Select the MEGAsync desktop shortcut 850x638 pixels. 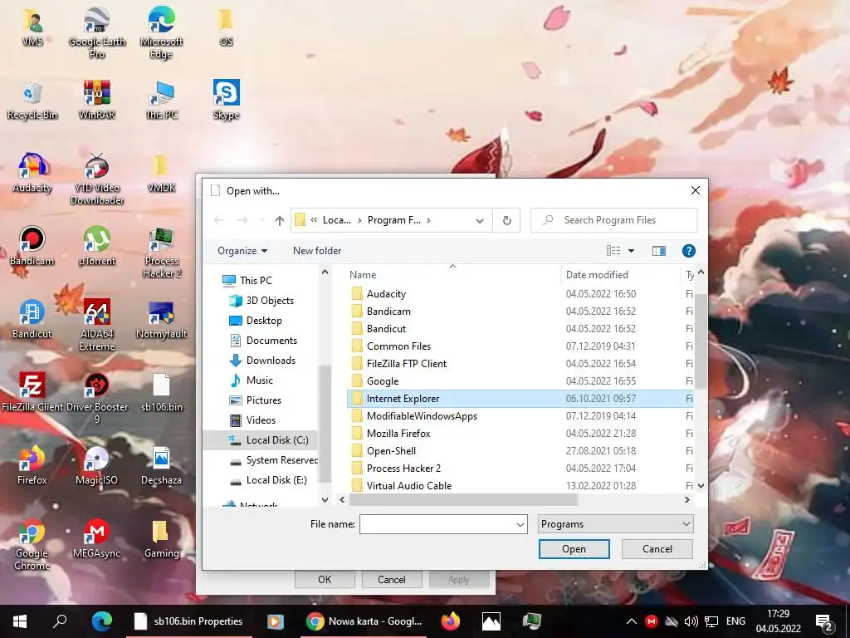96,539
